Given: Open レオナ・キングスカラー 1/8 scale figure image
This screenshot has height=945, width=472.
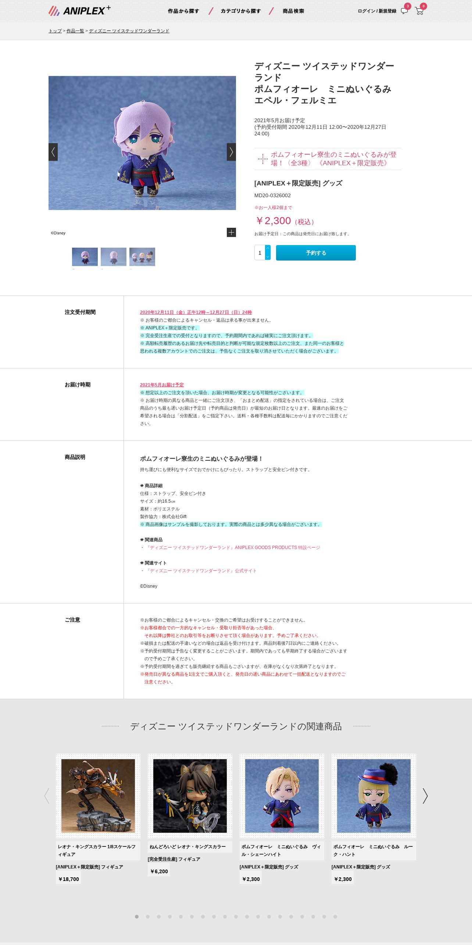Looking at the screenshot, I should coord(98,796).
